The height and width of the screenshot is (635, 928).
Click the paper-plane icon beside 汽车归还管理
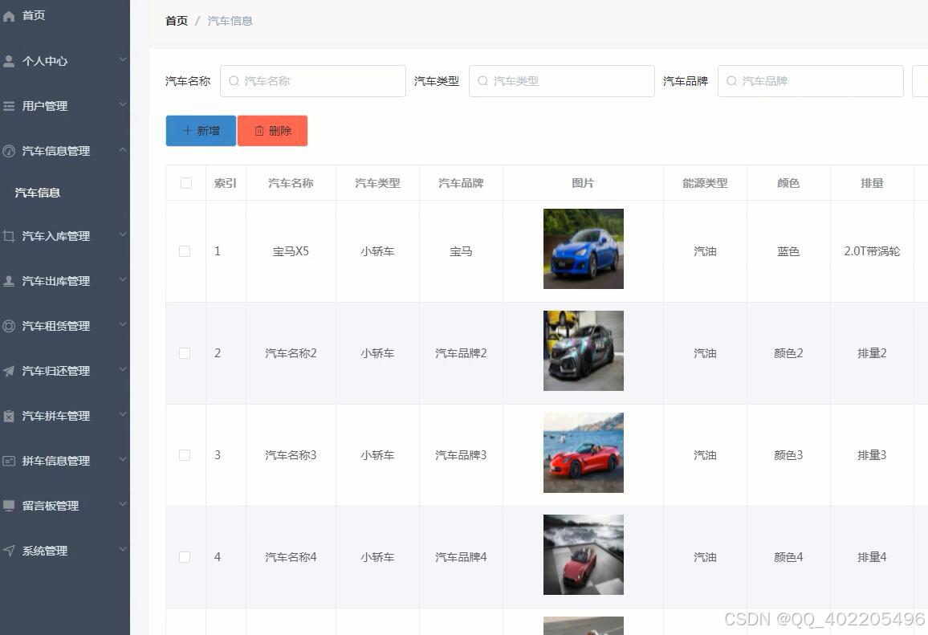(x=8, y=371)
